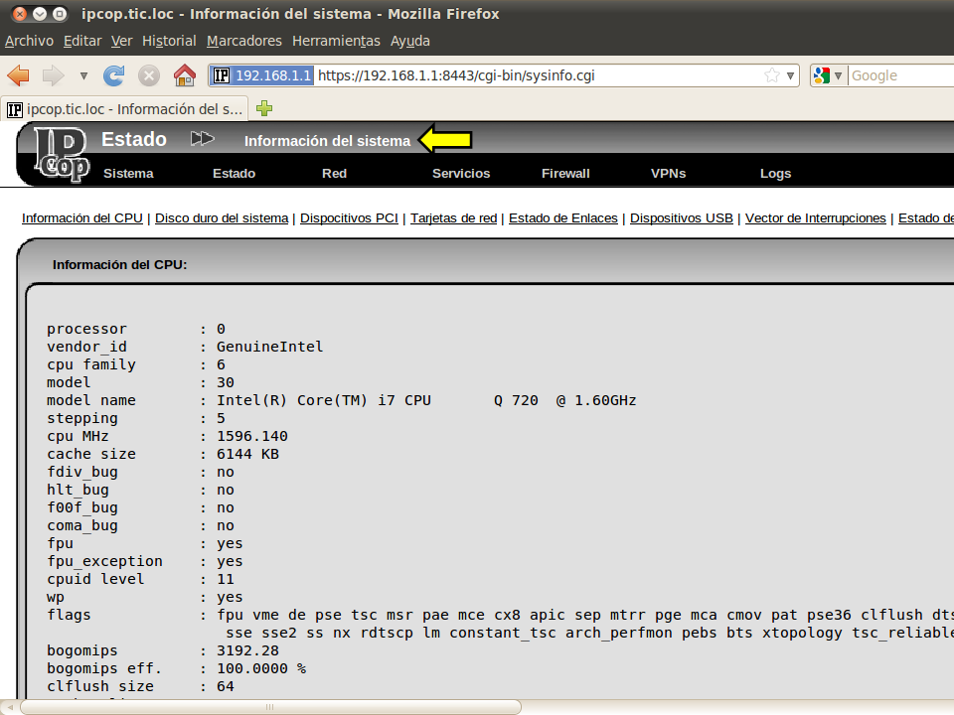Image resolution: width=954 pixels, height=715 pixels.
Task: Open the Marcadores menu
Action: click(244, 41)
